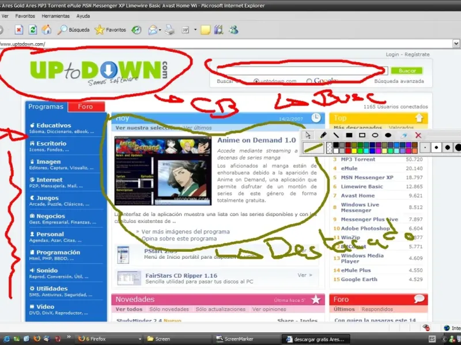Select ScreenMarker line tool

point(336,135)
